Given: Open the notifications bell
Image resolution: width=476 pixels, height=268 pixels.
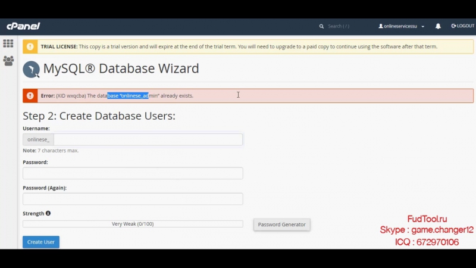Looking at the screenshot, I should [438, 26].
